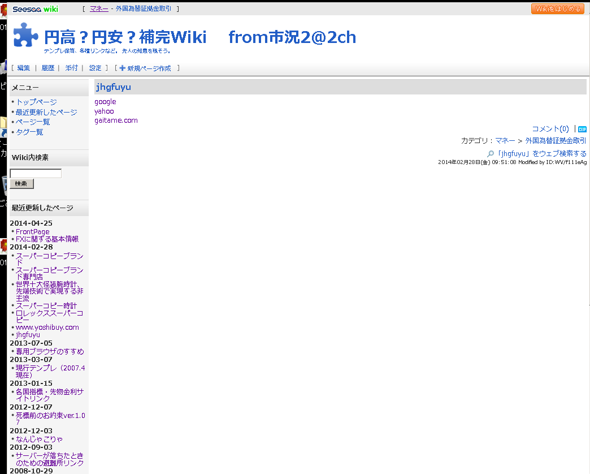Open 世界十大怪装腕時計 recent page
The height and width of the screenshot is (474, 590).
pos(49,291)
